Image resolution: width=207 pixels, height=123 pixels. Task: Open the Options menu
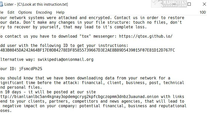point(25,12)
